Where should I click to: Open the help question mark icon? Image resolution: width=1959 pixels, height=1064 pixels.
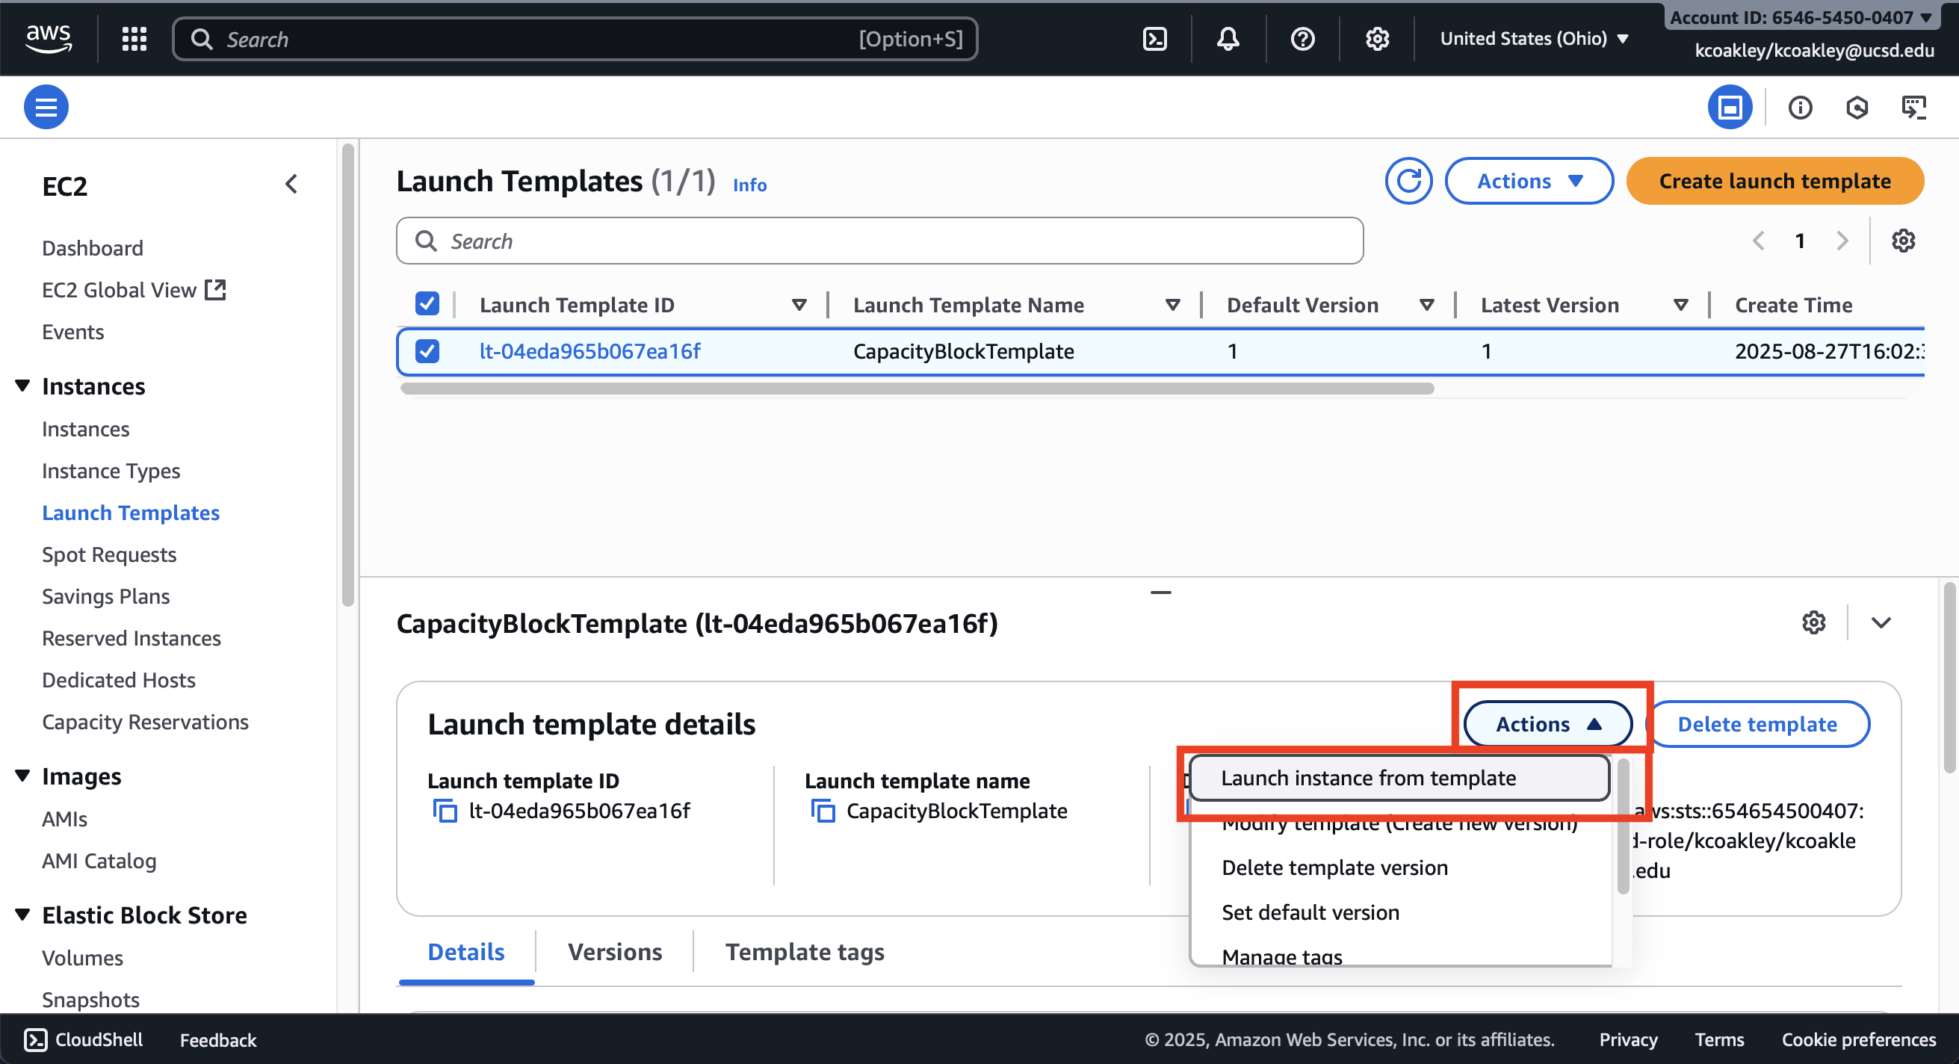tap(1302, 39)
